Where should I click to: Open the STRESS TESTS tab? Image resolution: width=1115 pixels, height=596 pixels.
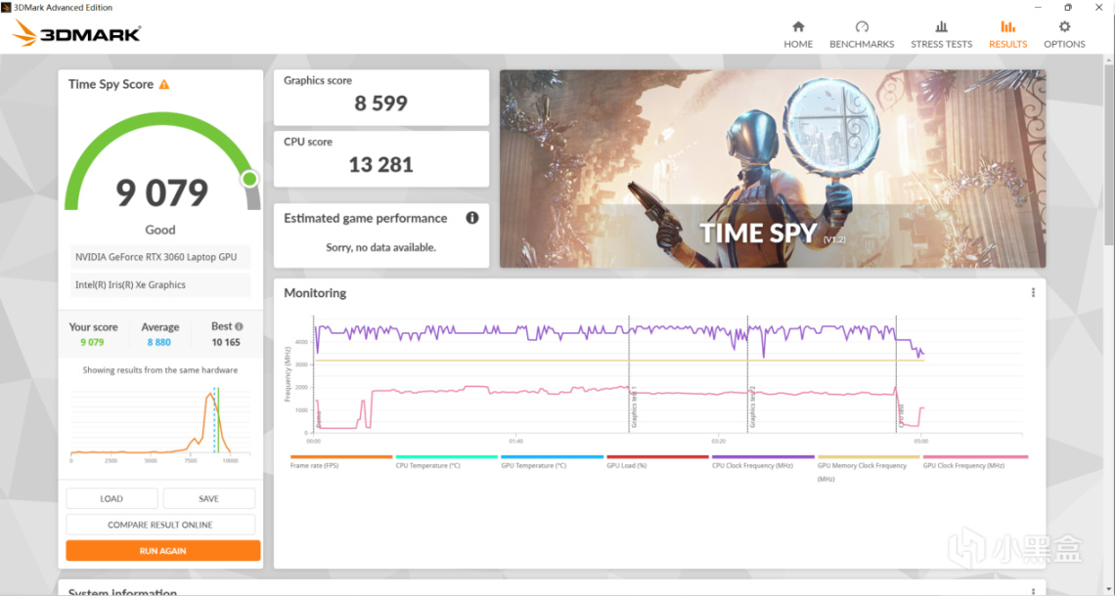coord(941,34)
